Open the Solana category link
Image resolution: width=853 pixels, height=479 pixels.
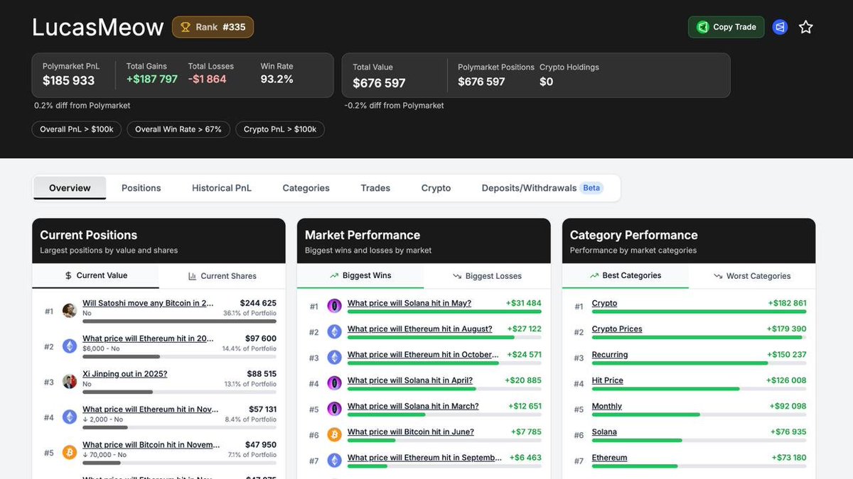click(604, 432)
